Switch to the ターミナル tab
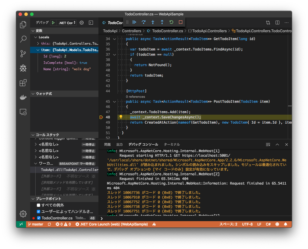308x249 pixels. pyautogui.click(x=172, y=145)
